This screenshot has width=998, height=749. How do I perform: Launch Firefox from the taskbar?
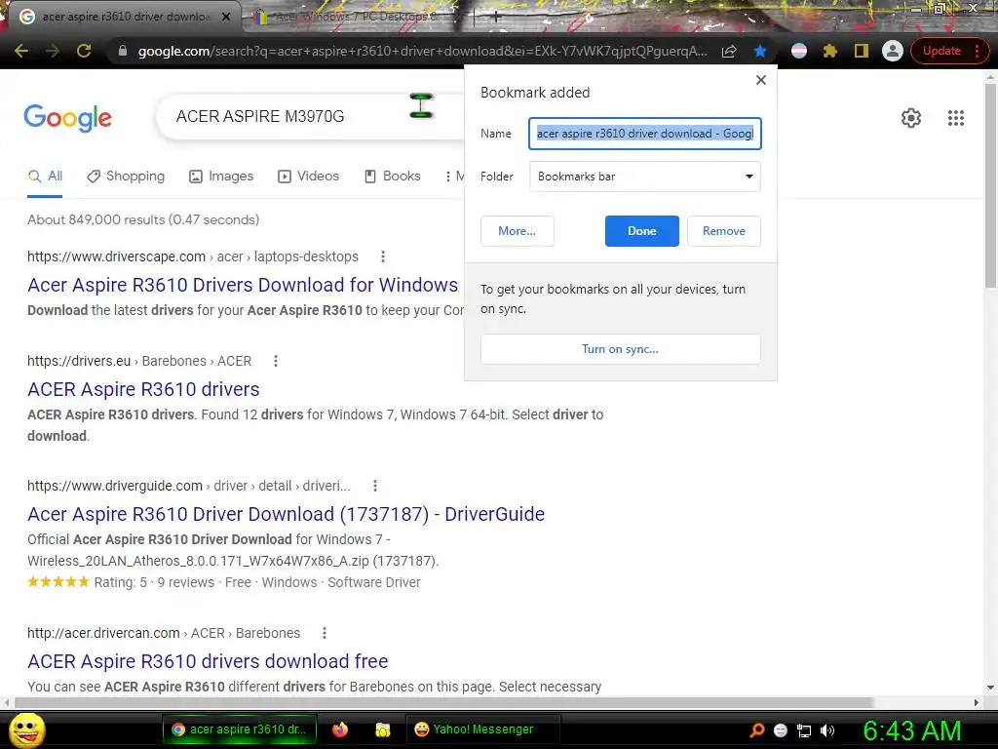(x=340, y=729)
